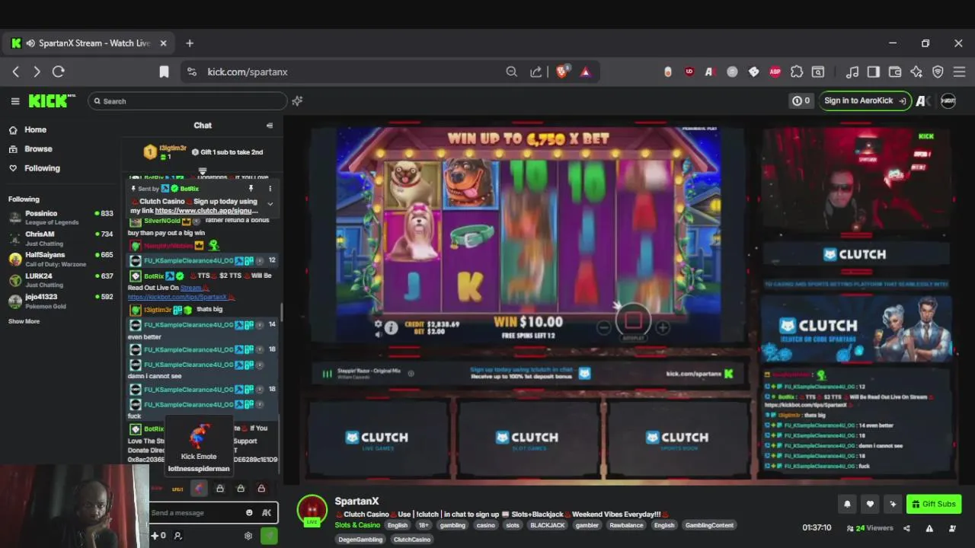This screenshot has height=548, width=975.
Task: Select the DegenGambling tag
Action: point(360,540)
